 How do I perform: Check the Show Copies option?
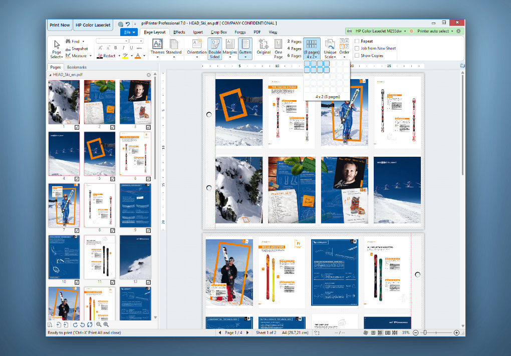coord(357,56)
